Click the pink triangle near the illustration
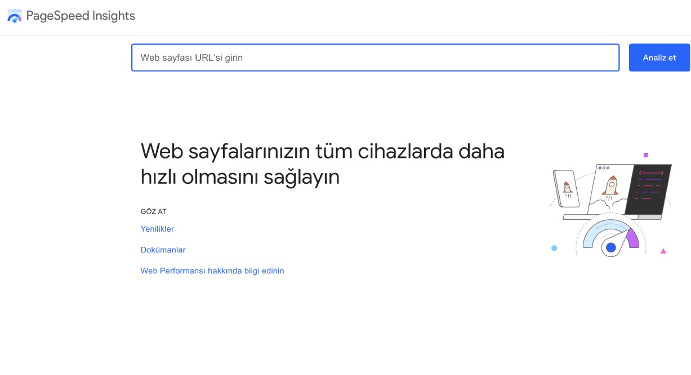The image size is (691, 375). tap(663, 251)
